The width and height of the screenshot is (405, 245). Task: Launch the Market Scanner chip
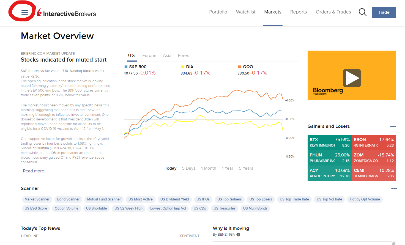click(x=37, y=199)
